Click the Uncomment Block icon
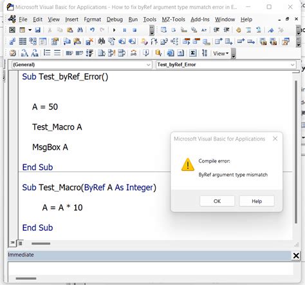Screen dimensions: 305x285 pos(259,30)
